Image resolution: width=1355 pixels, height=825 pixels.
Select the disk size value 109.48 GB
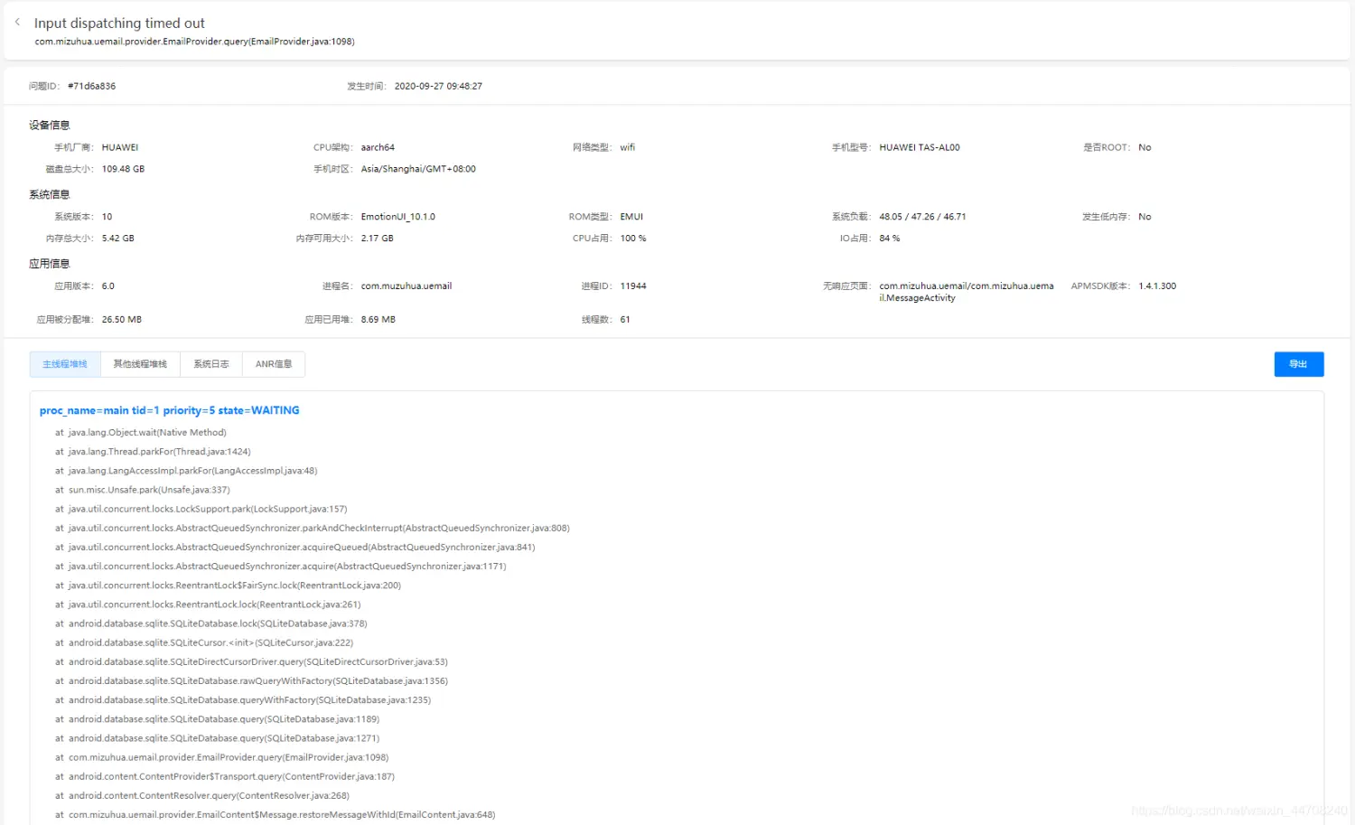point(123,169)
